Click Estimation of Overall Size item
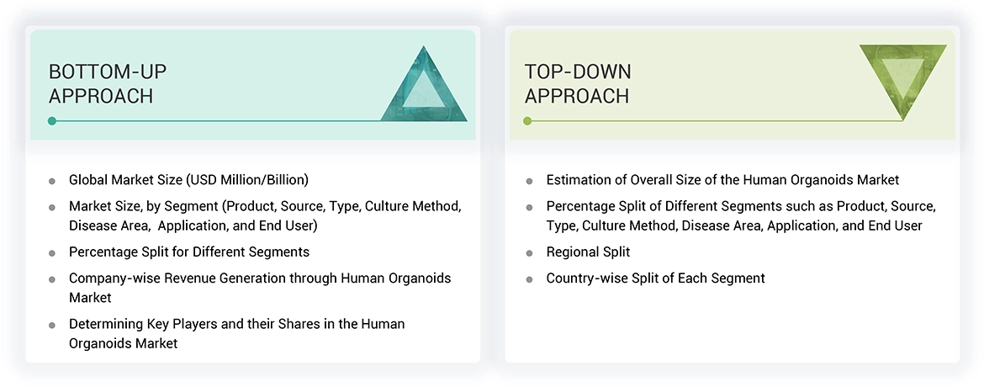 coord(722,179)
